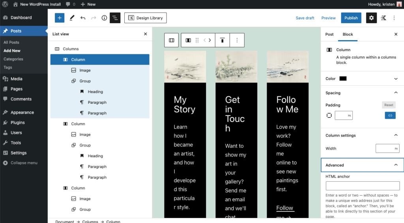This screenshot has height=223, width=404.
Task: Toggle linked padding sides button
Action: pyautogui.click(x=390, y=115)
